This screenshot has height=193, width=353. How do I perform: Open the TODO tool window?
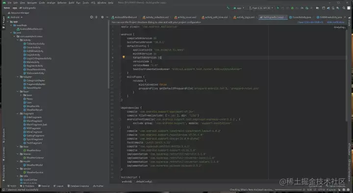coord(12,186)
